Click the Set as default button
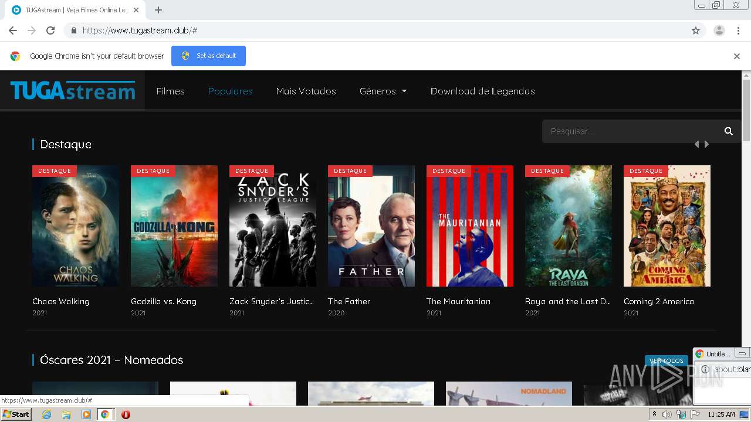Image resolution: width=751 pixels, height=422 pixels. [208, 56]
